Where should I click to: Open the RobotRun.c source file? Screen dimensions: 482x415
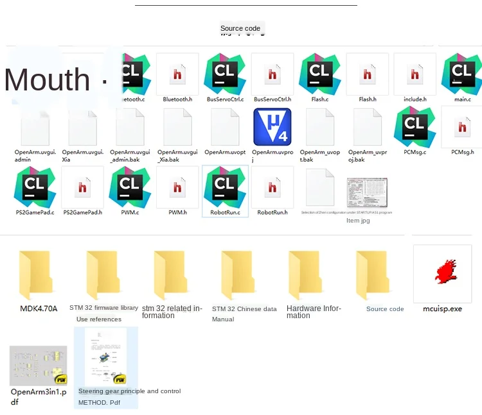(225, 187)
